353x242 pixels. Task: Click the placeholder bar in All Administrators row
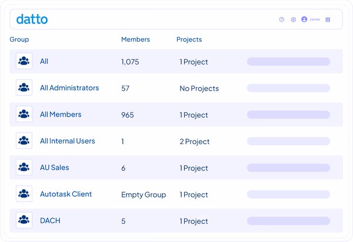(x=289, y=88)
